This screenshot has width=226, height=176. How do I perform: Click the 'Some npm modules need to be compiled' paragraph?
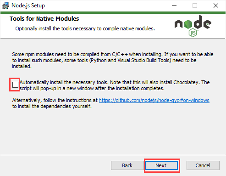point(113,60)
